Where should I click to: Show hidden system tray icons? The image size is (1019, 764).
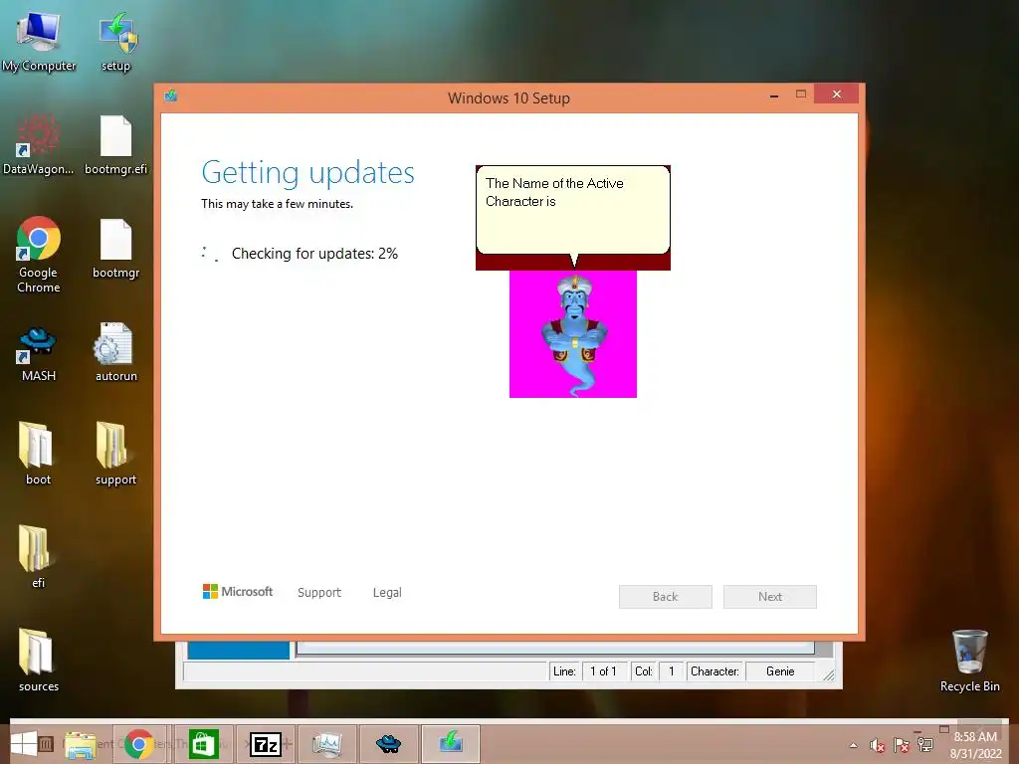(x=853, y=745)
